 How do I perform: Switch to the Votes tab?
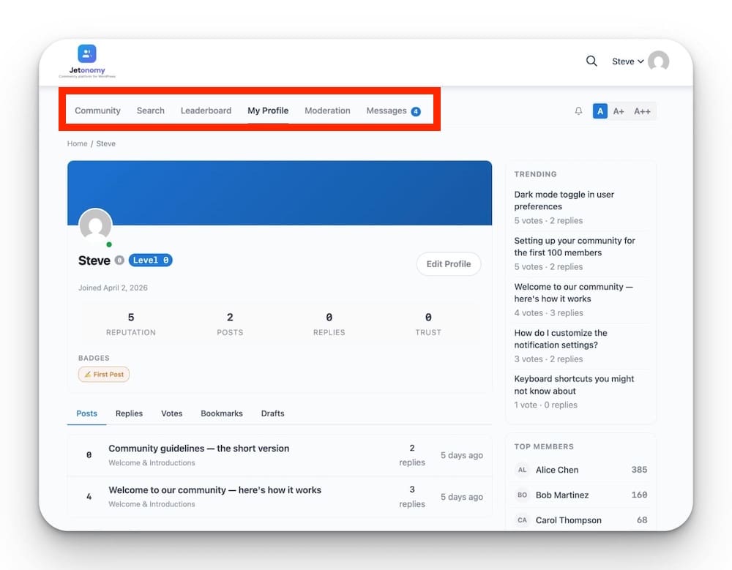tap(172, 413)
